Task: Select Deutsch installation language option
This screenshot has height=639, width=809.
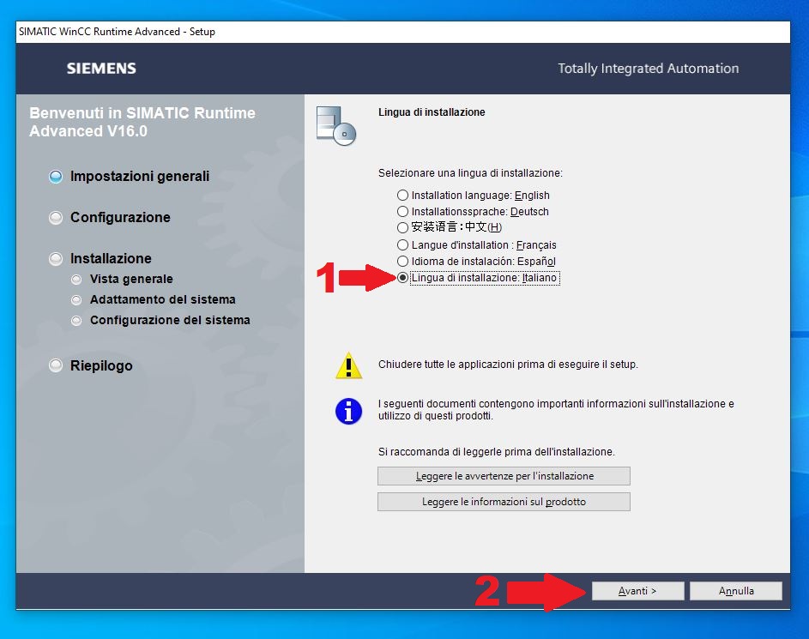Action: [x=402, y=212]
